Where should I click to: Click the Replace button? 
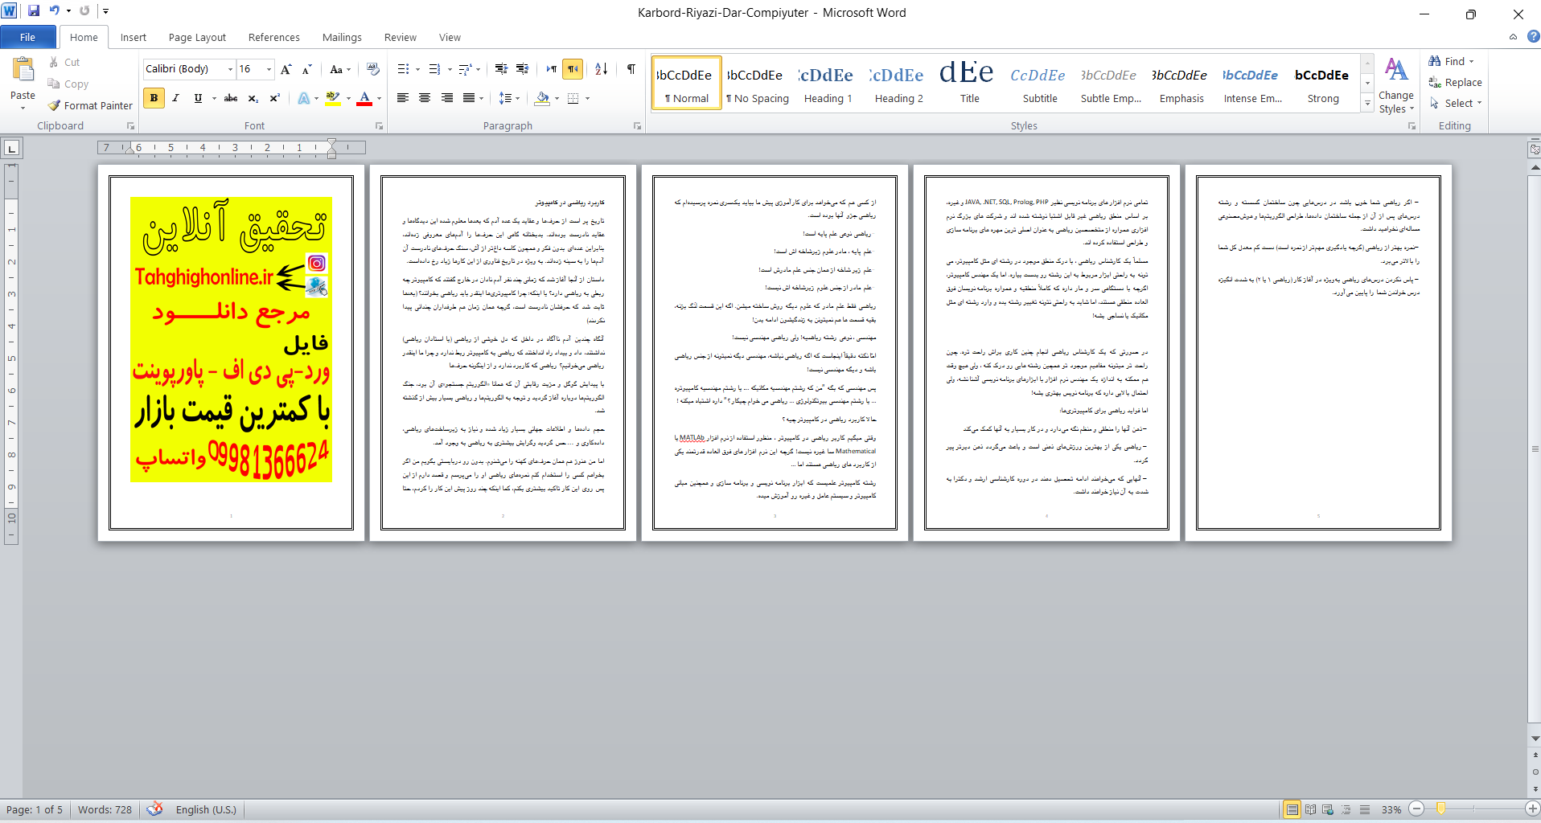click(x=1455, y=82)
